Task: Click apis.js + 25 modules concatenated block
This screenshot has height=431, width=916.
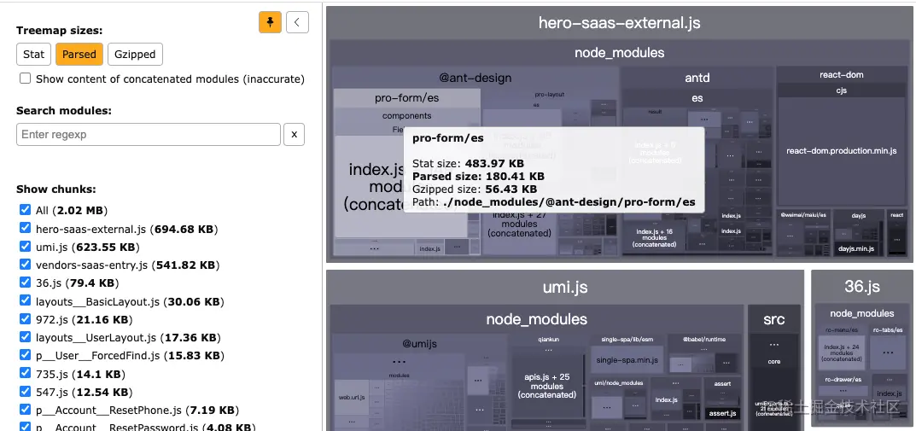Action: coord(548,386)
